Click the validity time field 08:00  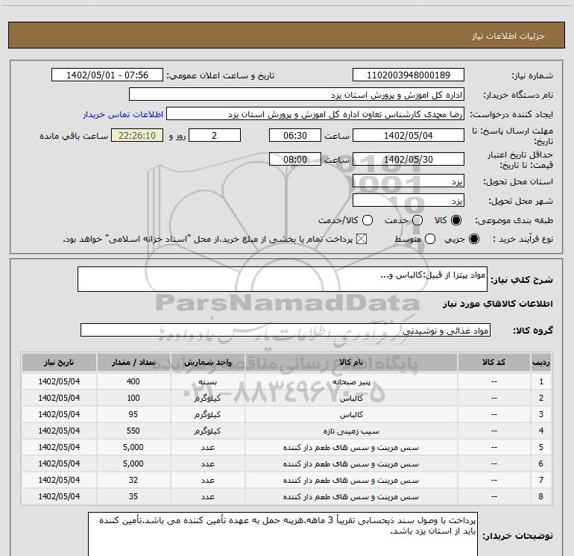[x=295, y=159]
